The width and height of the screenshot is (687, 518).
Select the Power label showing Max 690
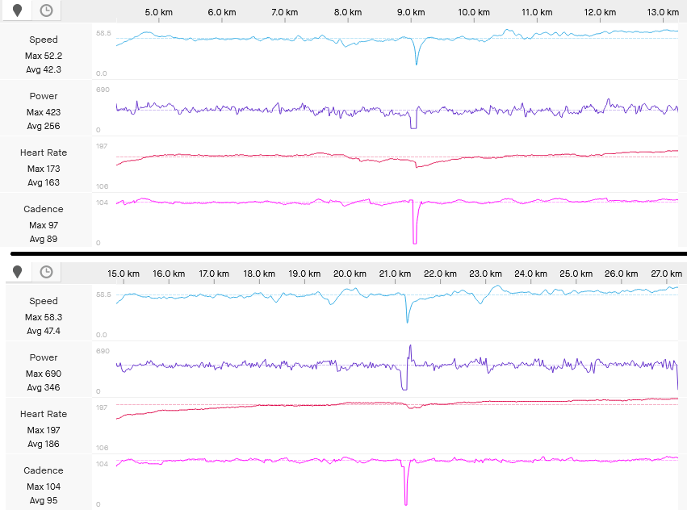point(44,357)
